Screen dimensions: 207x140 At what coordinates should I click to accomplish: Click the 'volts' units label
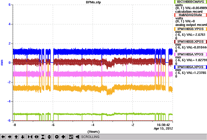pos(179,18)
